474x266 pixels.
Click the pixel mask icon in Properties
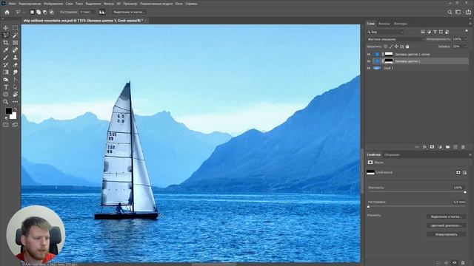458,172
